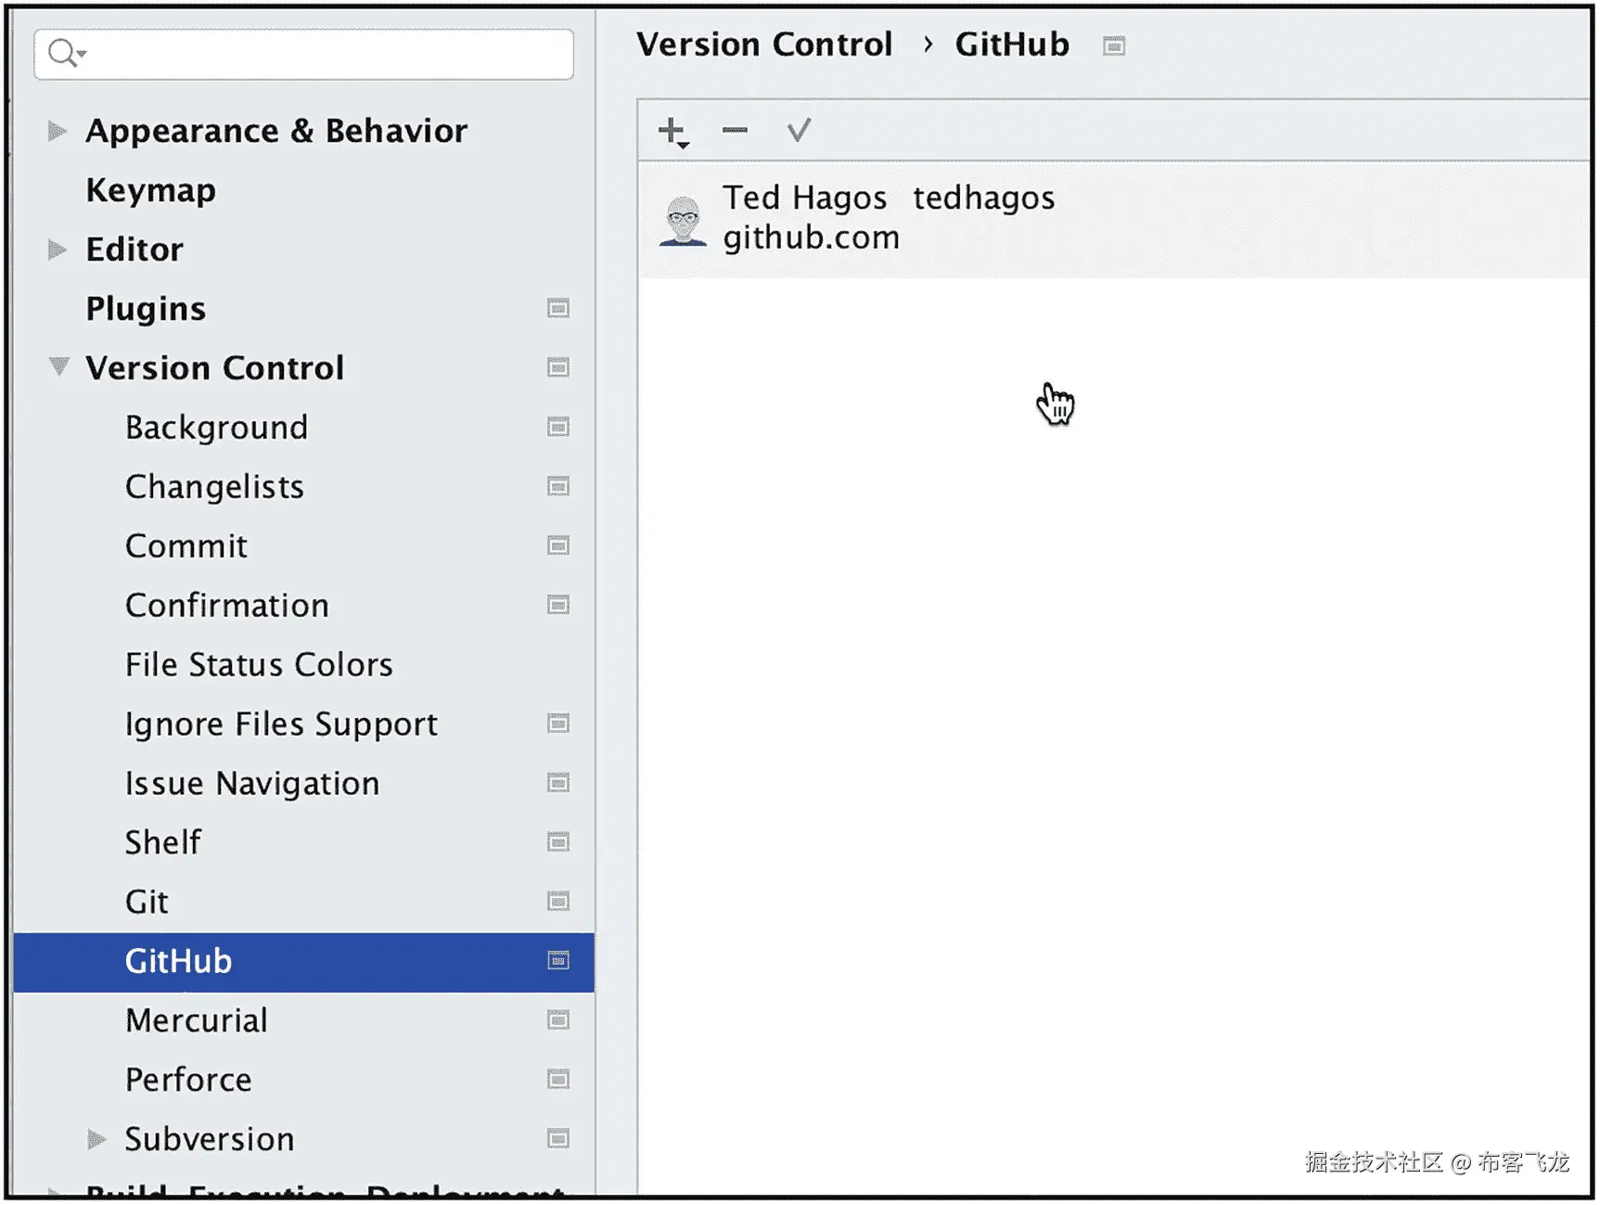The height and width of the screenshot is (1205, 1600).
Task: Click the project-level icon beside GitHub breadcrumb
Action: (x=1114, y=46)
